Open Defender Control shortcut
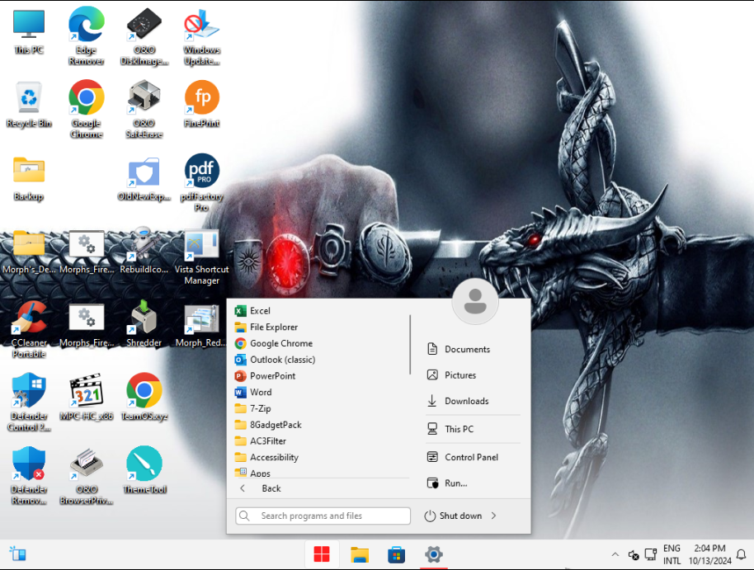Image resolution: width=754 pixels, height=570 pixels. (x=29, y=402)
